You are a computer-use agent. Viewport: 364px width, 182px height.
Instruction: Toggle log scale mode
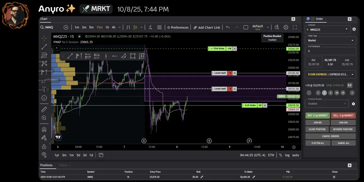(287, 155)
